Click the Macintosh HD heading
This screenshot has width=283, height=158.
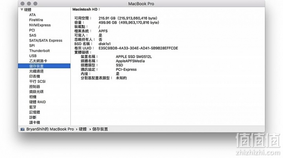pos(86,9)
